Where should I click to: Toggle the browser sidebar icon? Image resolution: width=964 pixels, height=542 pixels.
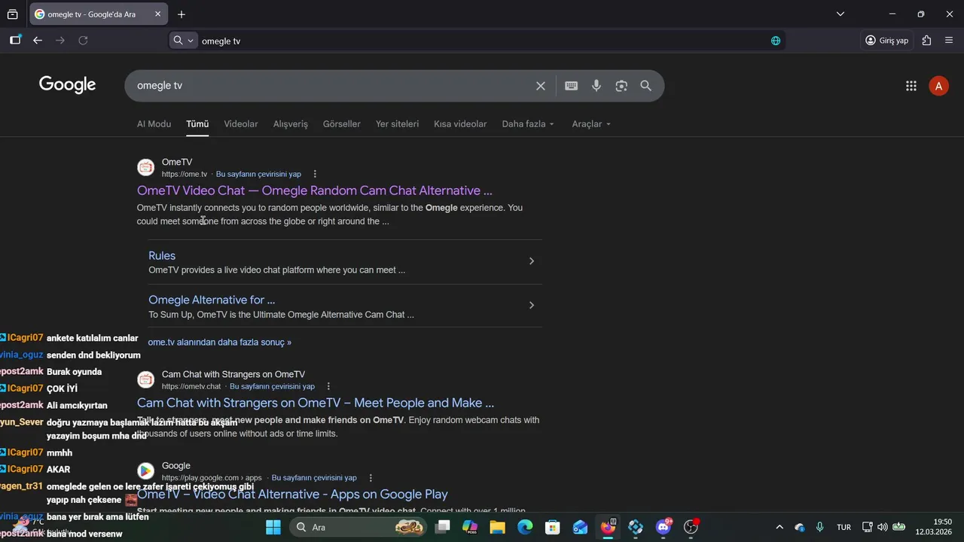tap(15, 41)
